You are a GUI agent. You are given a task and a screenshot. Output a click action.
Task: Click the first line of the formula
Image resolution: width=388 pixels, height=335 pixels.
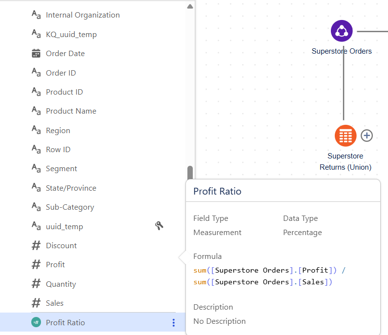click(x=269, y=270)
